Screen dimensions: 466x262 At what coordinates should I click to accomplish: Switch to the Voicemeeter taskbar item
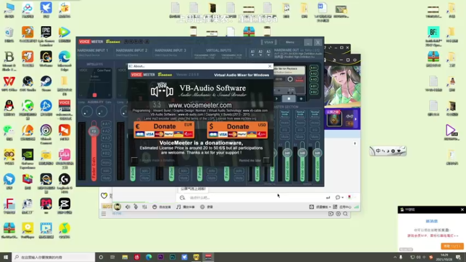[209, 257]
